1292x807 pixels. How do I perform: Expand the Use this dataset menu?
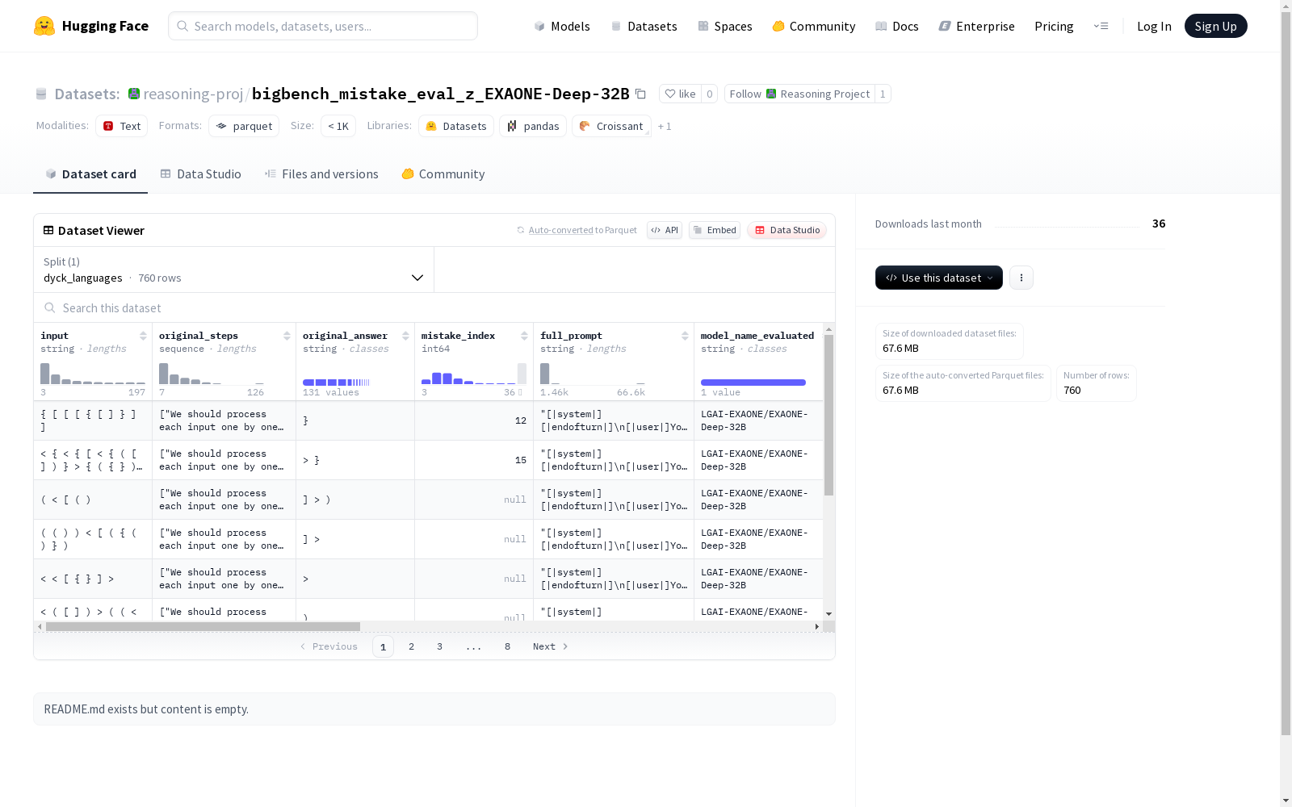click(939, 278)
